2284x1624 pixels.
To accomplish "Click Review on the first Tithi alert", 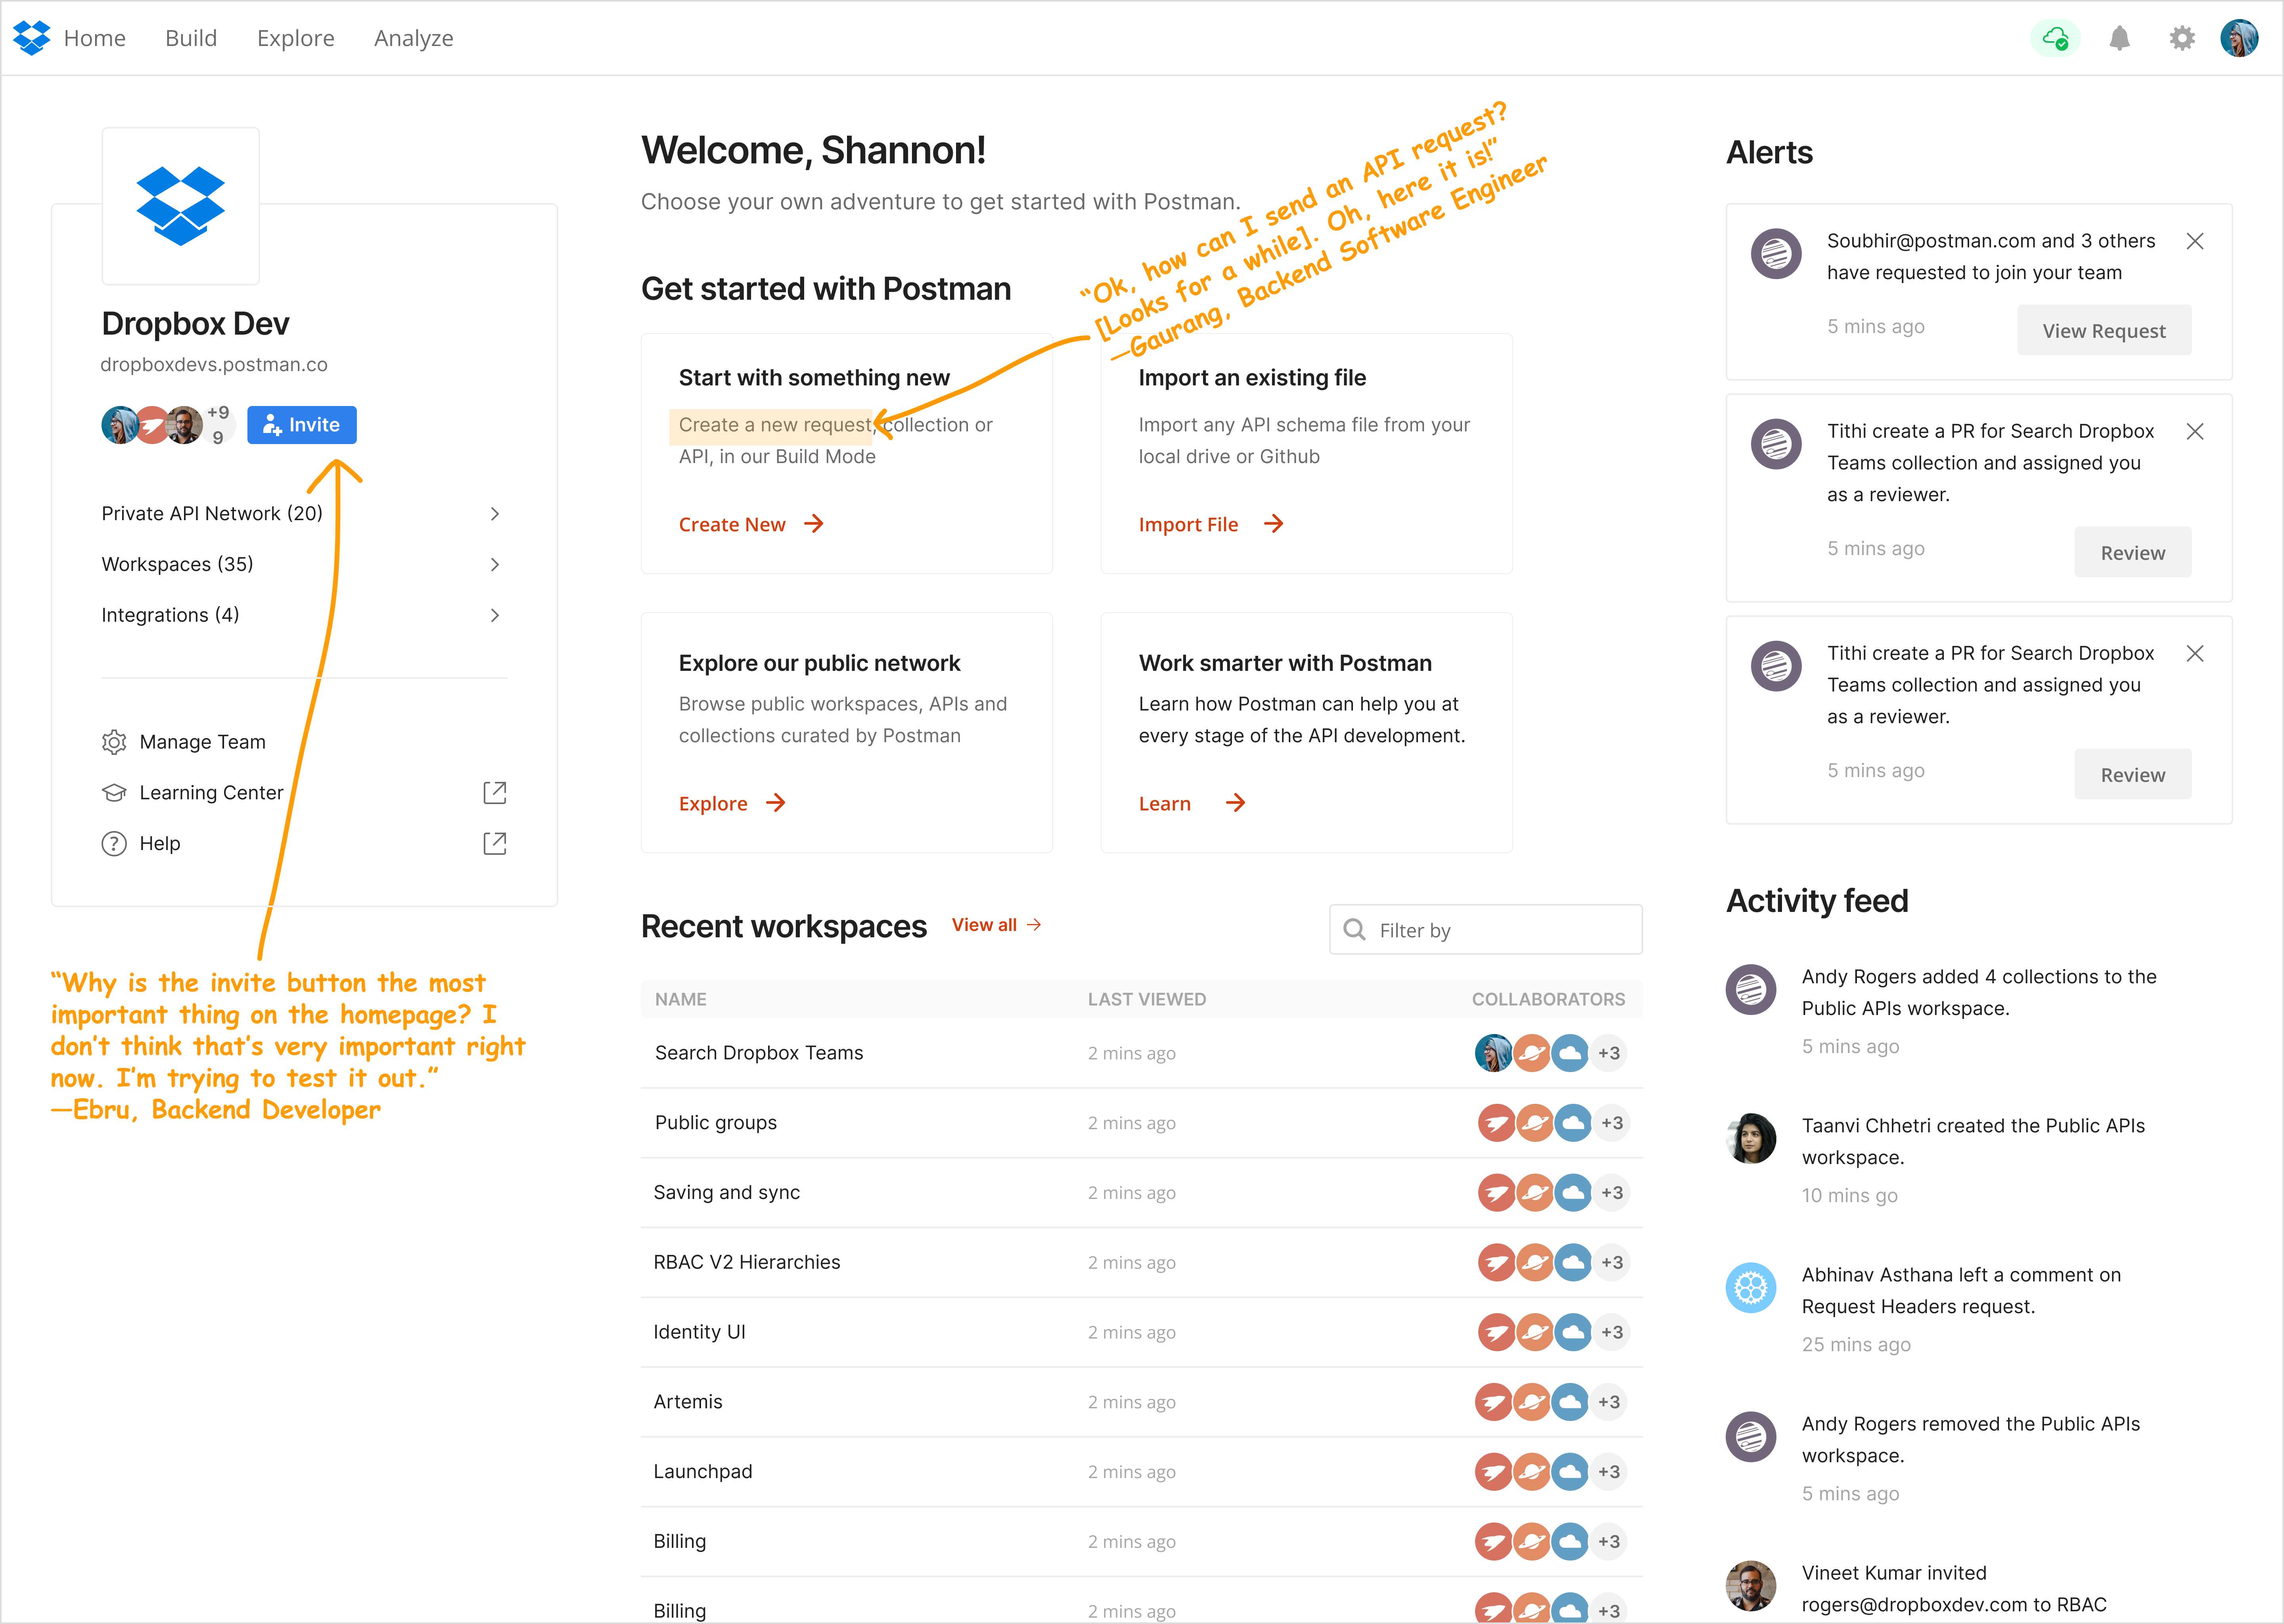I will pyautogui.click(x=2133, y=552).
